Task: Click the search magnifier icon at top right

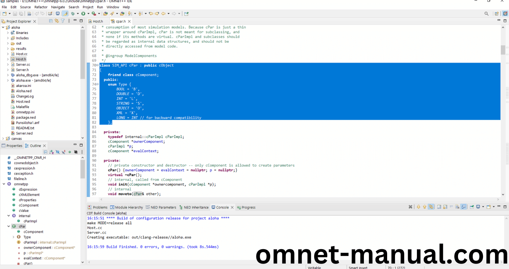Action: tap(486, 14)
